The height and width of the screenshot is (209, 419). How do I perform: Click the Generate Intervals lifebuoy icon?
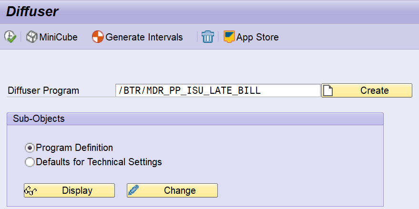98,37
